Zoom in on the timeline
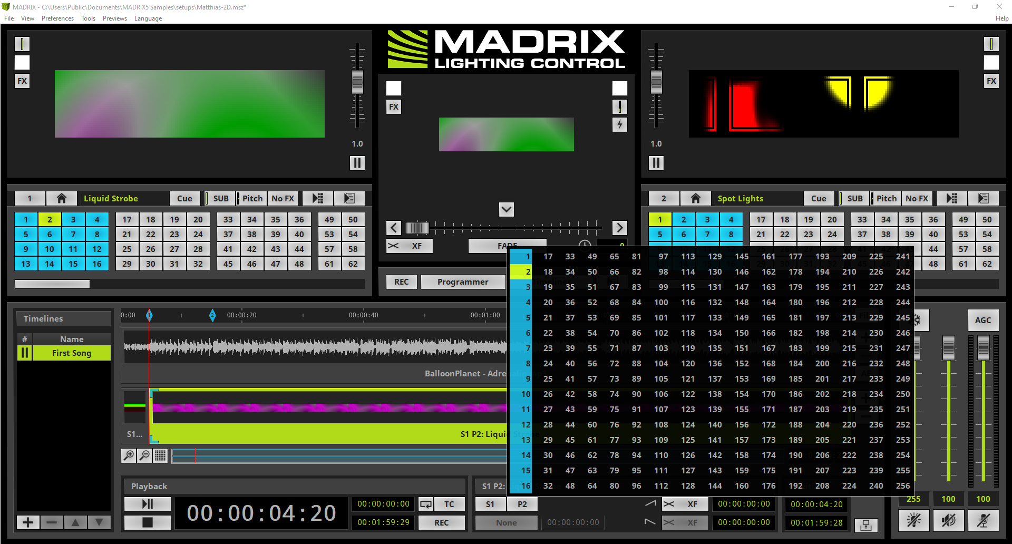The image size is (1012, 544). [129, 455]
